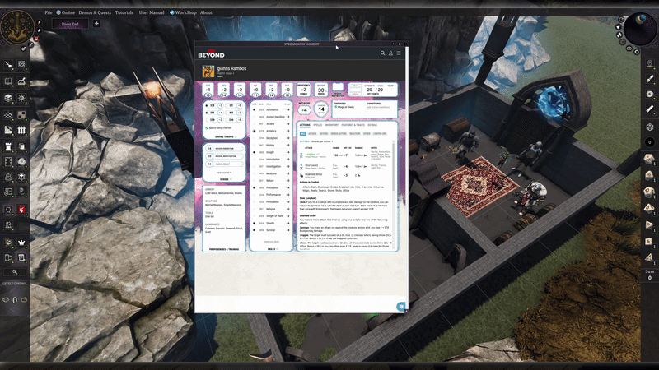Open the About menu

pos(206,12)
